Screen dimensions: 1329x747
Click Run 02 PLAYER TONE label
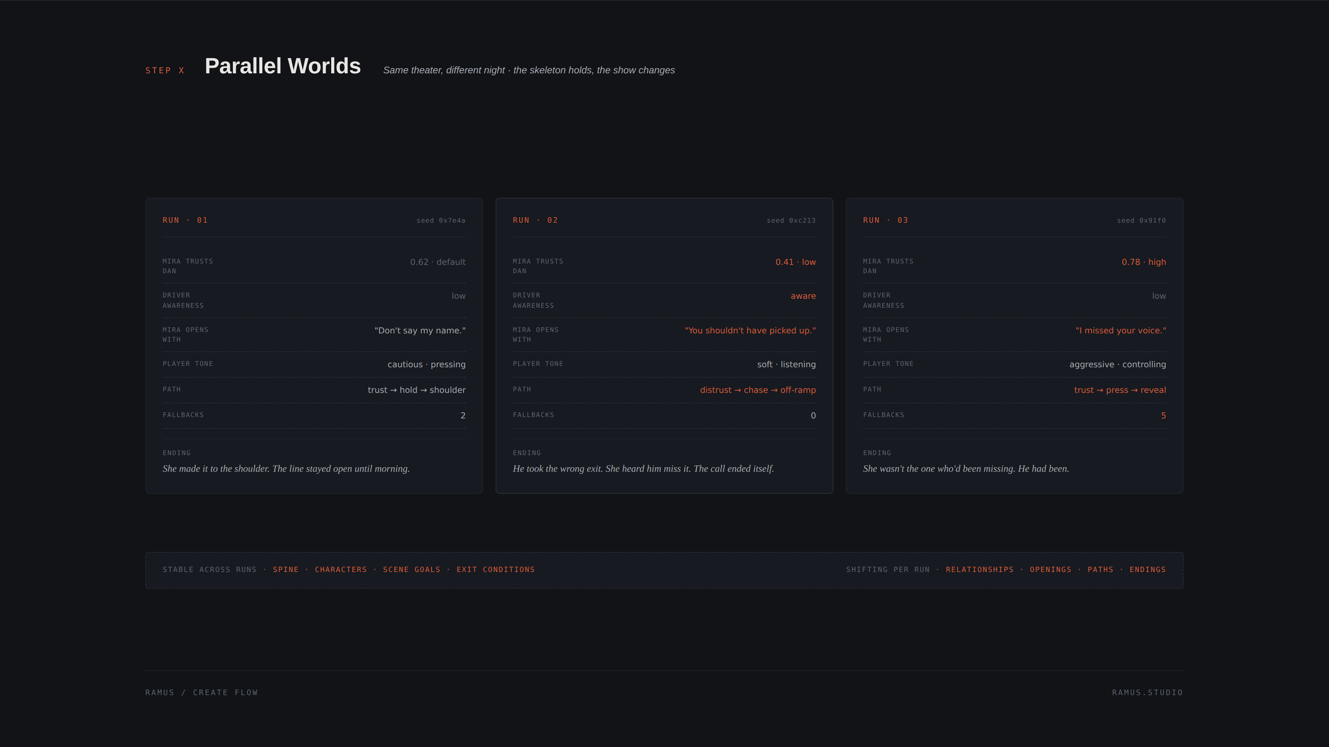(538, 364)
